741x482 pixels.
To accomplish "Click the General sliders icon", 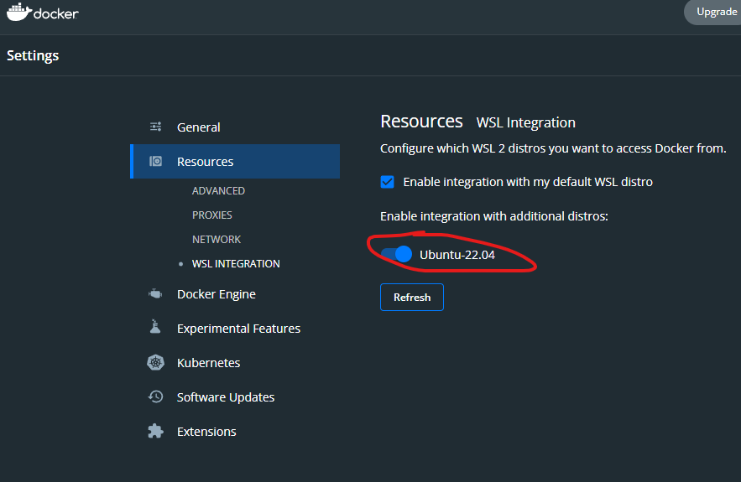I will [x=155, y=127].
